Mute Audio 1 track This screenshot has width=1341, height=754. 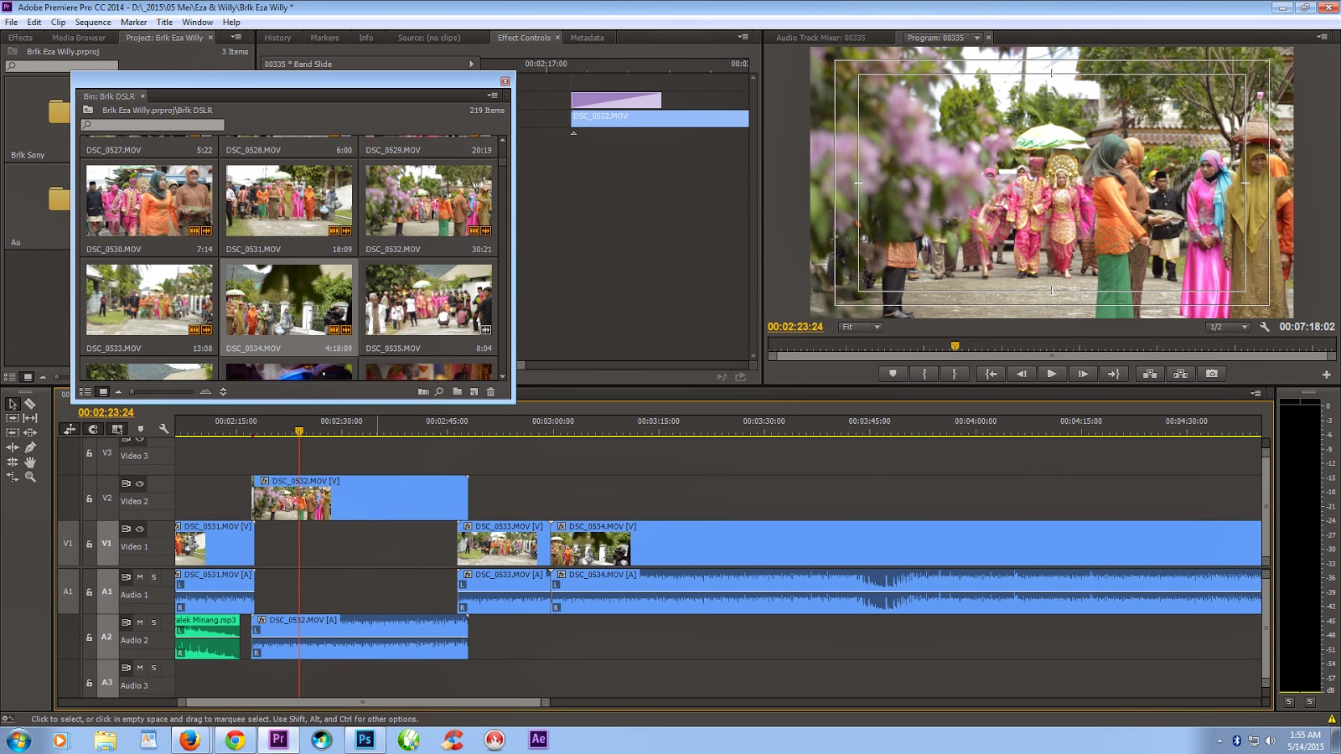click(x=140, y=576)
